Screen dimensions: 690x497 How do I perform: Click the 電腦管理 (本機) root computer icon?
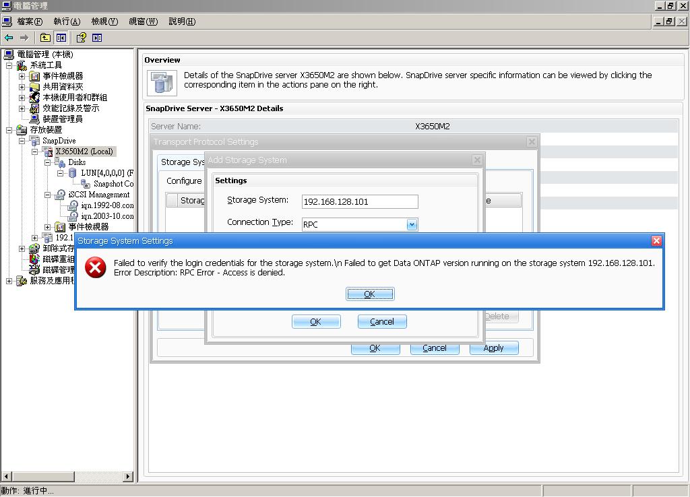pos(9,55)
